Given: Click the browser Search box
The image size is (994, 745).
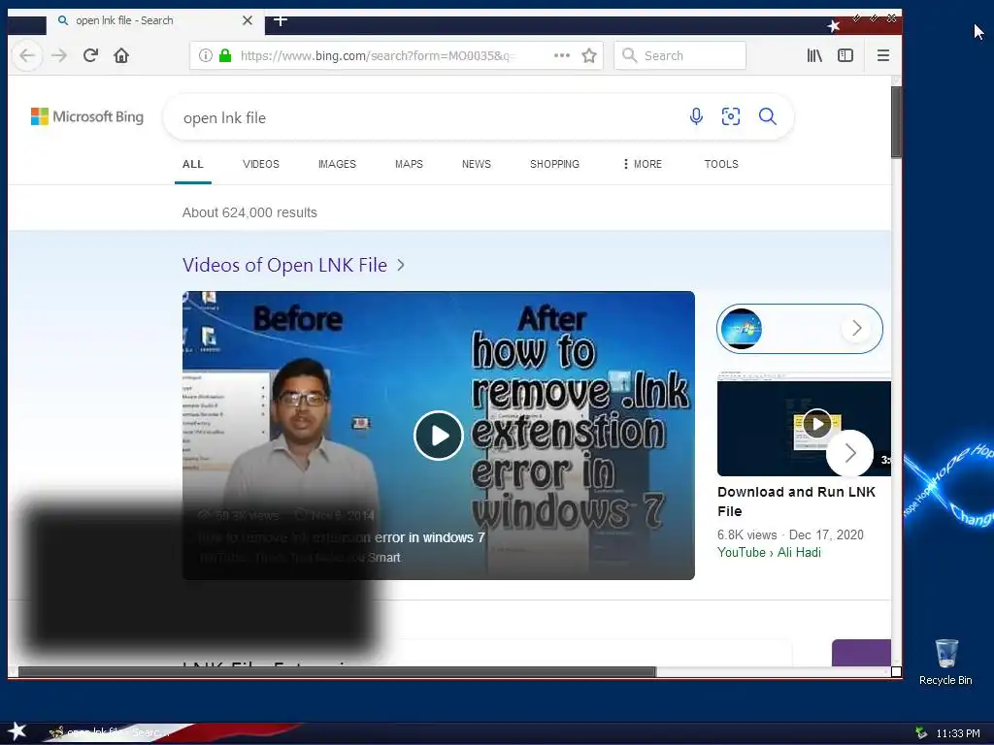Looking at the screenshot, I should (679, 55).
